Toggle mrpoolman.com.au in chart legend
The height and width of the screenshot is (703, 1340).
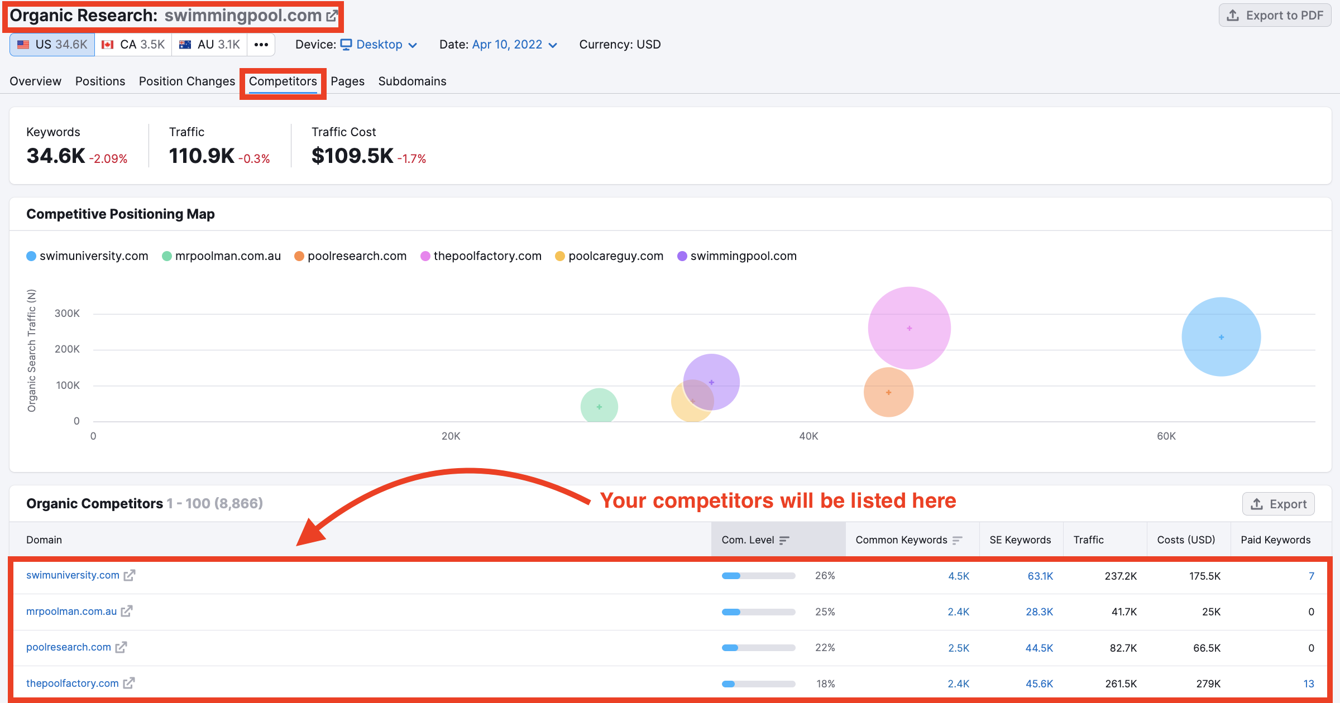222,256
